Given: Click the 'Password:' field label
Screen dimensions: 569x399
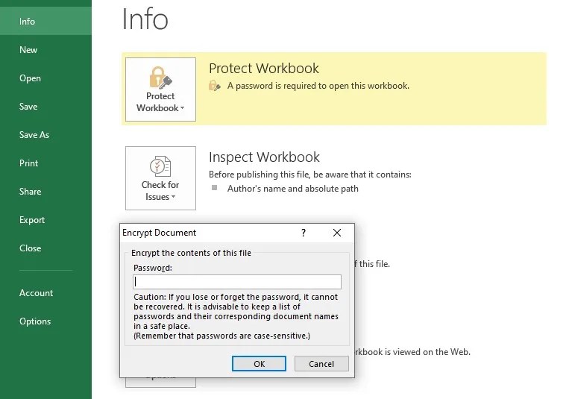Looking at the screenshot, I should point(153,268).
